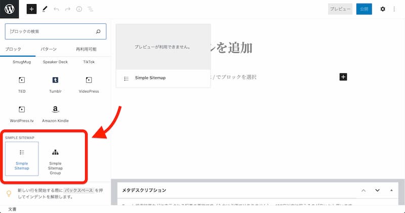Image resolution: width=405 pixels, height=213 pixels.
Task: Insert the WordPress.tv embed block
Action: [22, 114]
